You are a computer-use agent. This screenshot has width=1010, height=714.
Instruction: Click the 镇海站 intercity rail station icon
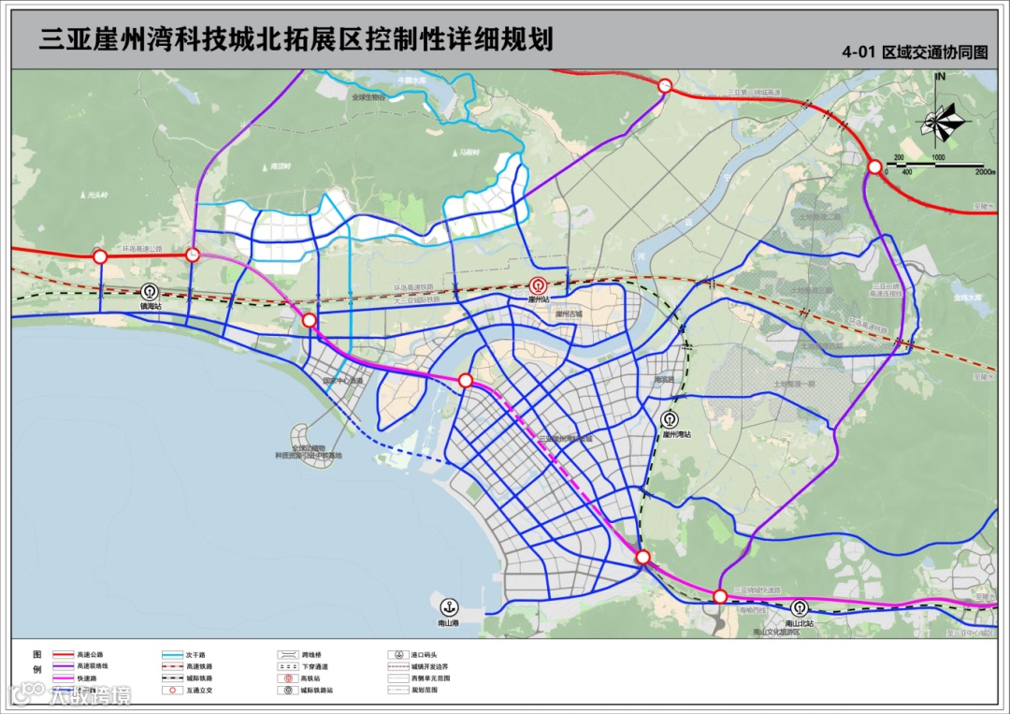tap(150, 292)
